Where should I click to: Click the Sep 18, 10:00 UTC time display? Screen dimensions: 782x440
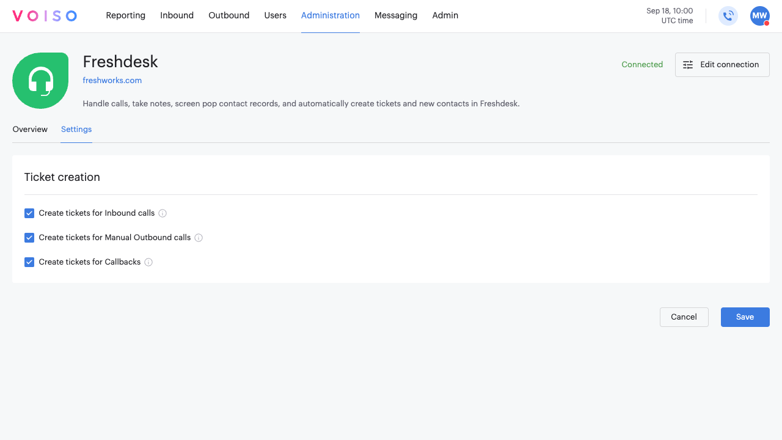point(670,16)
